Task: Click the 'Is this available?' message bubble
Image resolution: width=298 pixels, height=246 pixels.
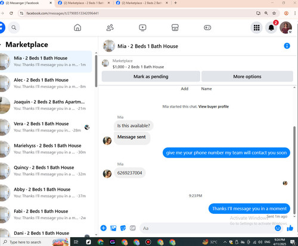Action: (x=134, y=126)
